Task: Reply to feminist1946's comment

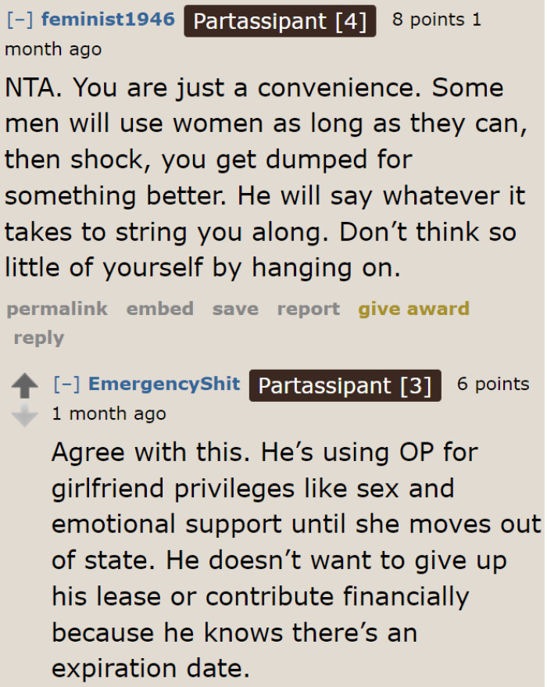Action: (38, 337)
